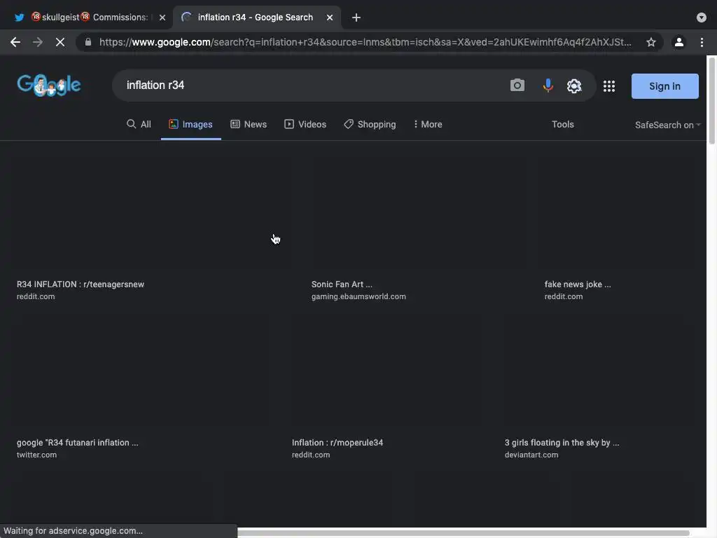Open the News results tab
This screenshot has height=538, width=717.
point(249,125)
